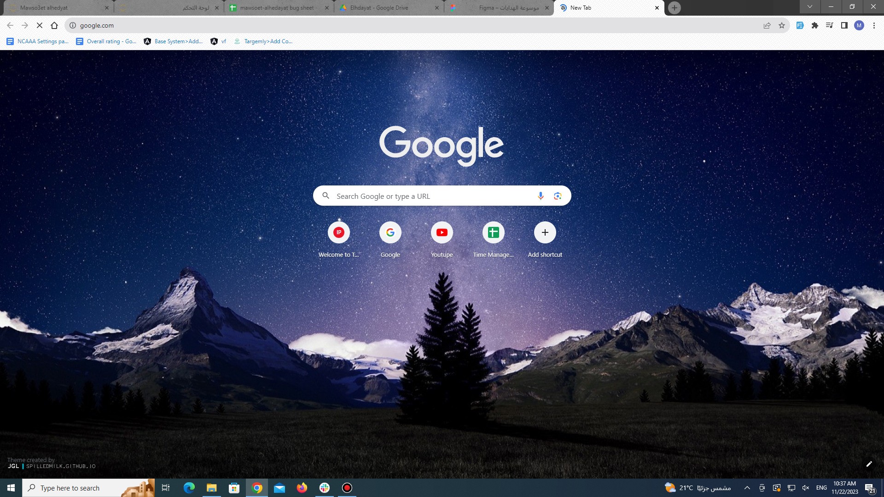Switch ENG keyboard language indicator
The image size is (884, 497).
tap(821, 488)
